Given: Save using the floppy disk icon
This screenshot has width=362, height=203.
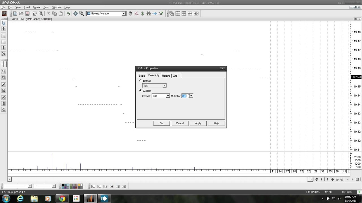Looking at the screenshot, I should click(27, 14).
